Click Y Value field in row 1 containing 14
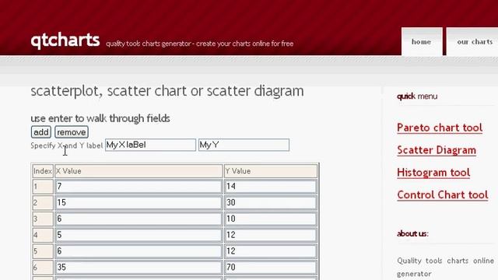The width and height of the screenshot is (498, 280). pyautogui.click(x=271, y=187)
